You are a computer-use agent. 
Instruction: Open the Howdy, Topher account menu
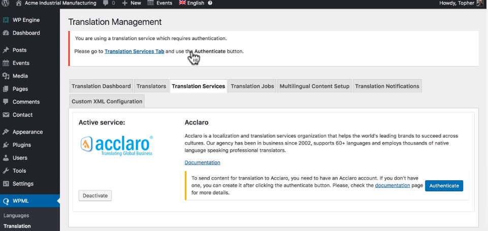(457, 3)
